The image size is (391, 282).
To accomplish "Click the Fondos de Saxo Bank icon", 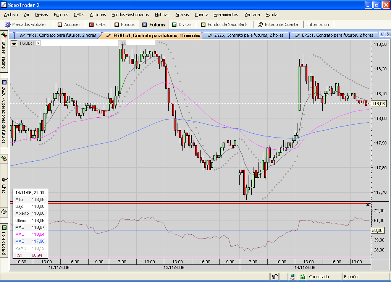I will tap(203, 24).
